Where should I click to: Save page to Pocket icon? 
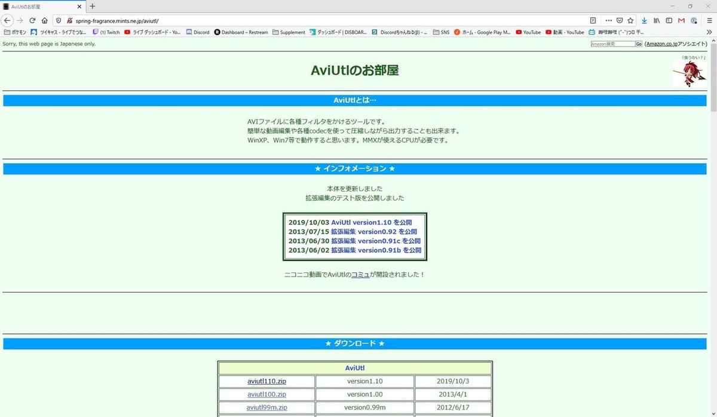coord(620,20)
